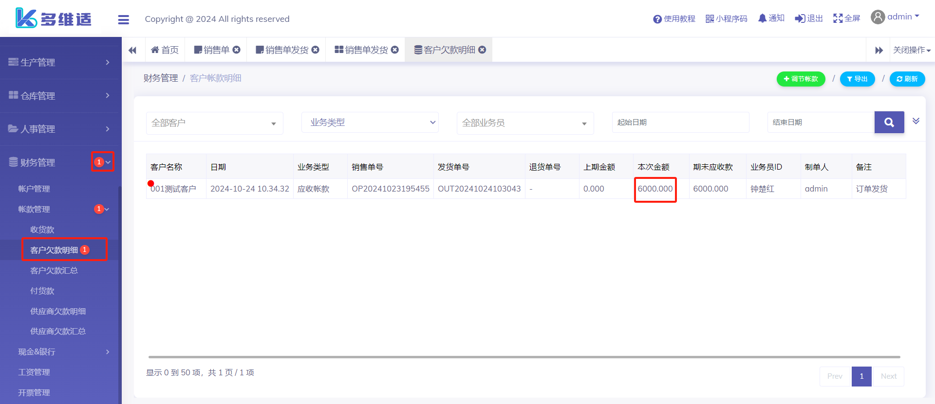Viewport: 935px width, 404px height.
Task: Click the 通知 bell notification icon
Action: point(762,18)
